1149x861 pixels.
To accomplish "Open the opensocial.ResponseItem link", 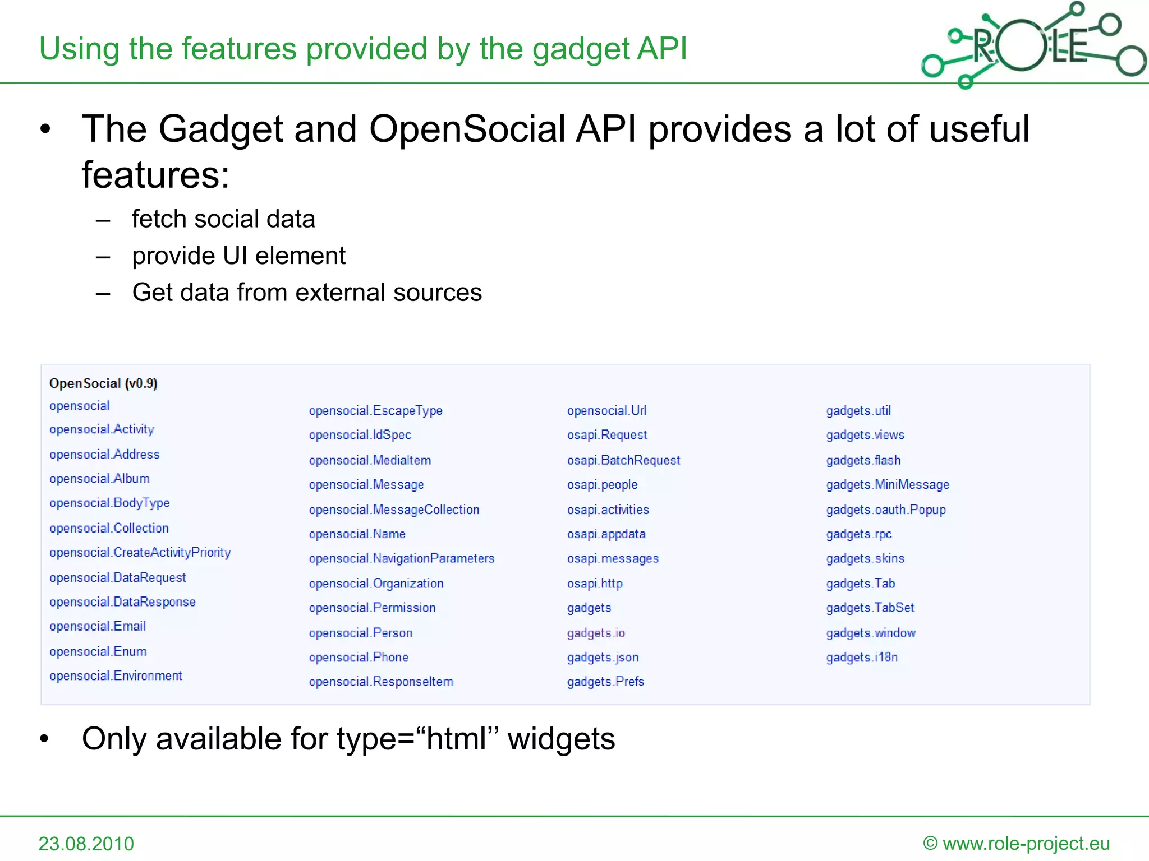I will [381, 682].
